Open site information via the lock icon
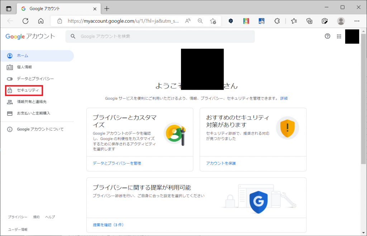This screenshot has width=367, height=236. coord(59,21)
